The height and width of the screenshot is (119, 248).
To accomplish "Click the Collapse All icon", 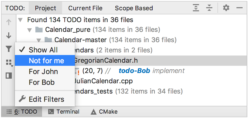I will pyautogui.click(x=209, y=8).
